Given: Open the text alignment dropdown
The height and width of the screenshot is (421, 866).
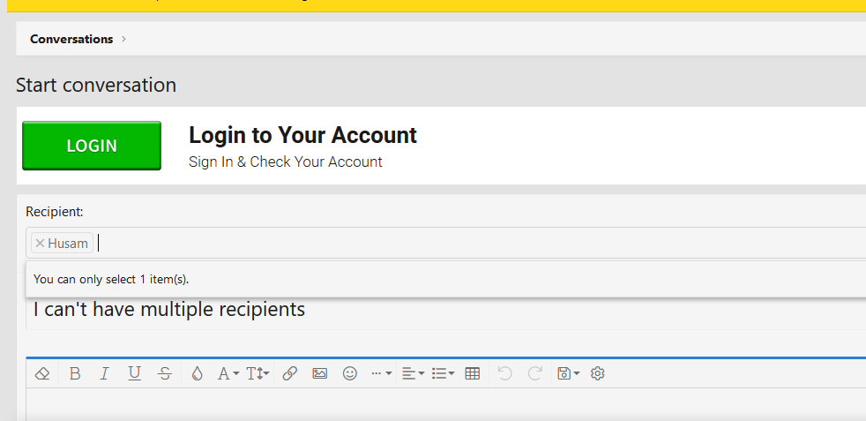Looking at the screenshot, I should coord(413,374).
